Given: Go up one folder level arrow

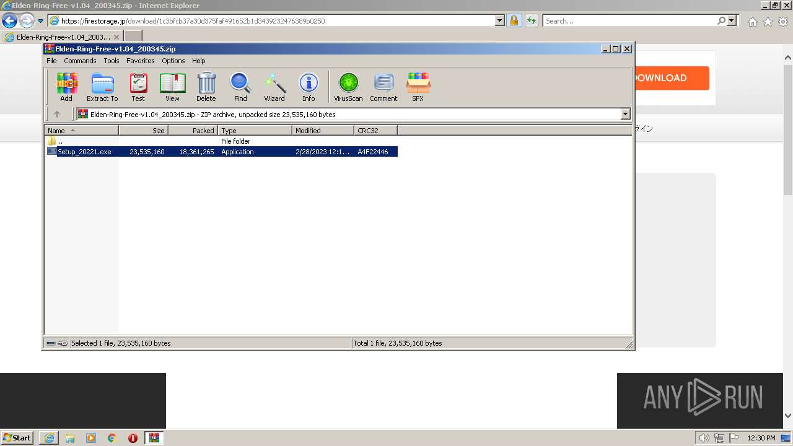Looking at the screenshot, I should tap(57, 114).
